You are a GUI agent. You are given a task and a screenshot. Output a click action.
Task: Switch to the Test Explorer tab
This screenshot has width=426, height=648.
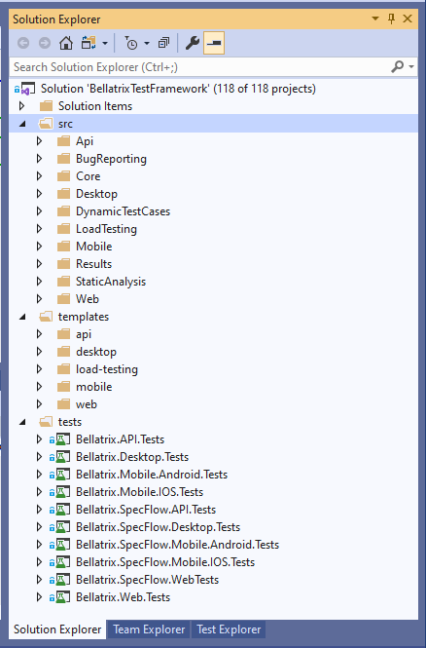click(229, 629)
